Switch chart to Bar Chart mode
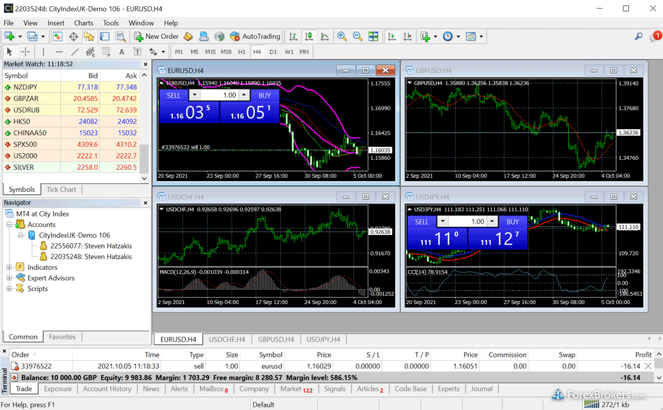 tap(293, 36)
